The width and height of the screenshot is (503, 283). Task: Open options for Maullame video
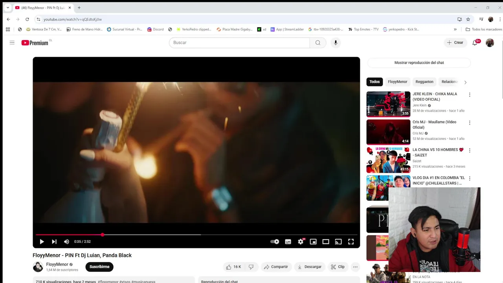point(469,123)
